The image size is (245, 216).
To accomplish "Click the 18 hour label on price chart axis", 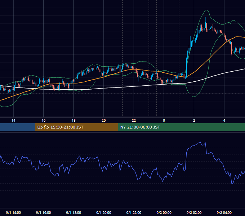I will (x=73, y=121).
